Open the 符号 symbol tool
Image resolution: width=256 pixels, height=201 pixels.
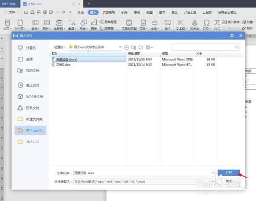pos(206,25)
